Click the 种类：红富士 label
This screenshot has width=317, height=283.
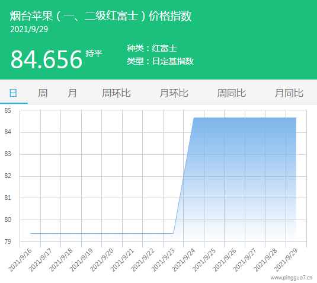152,49
